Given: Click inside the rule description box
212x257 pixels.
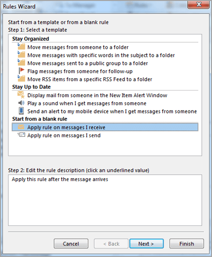Looking at the screenshot, I should (105, 200).
